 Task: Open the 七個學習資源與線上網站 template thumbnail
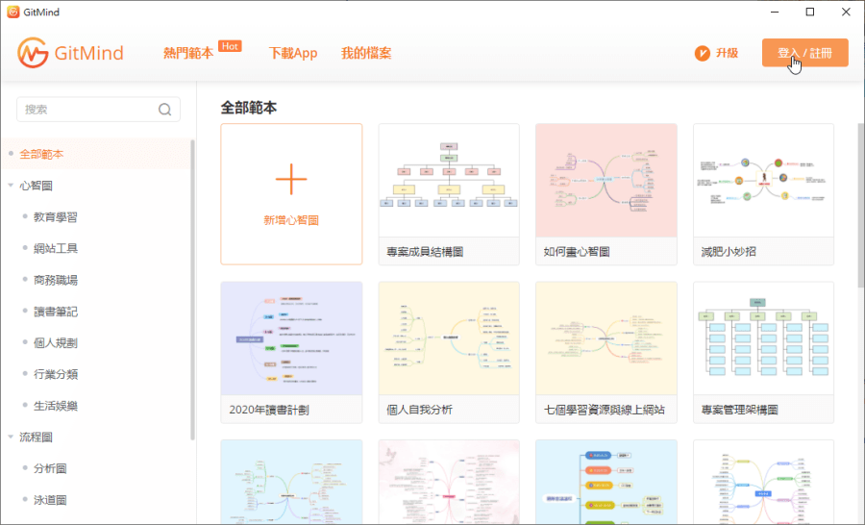tap(606, 339)
